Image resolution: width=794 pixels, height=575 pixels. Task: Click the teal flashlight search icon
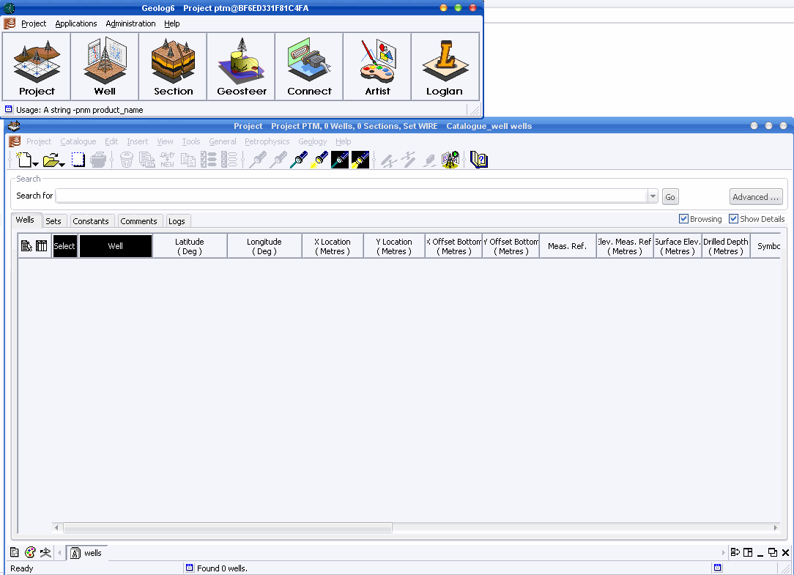(299, 160)
